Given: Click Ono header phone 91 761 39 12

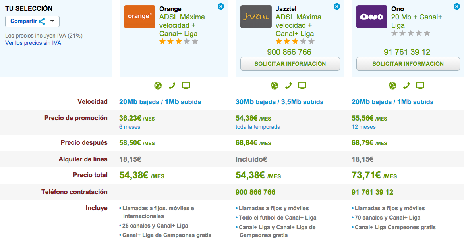Looking at the screenshot, I should 407,52.
